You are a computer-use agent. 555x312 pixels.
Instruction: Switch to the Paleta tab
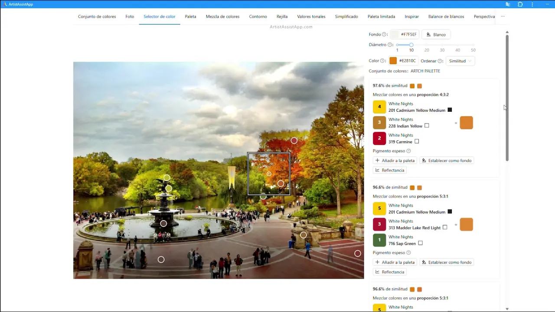(190, 16)
